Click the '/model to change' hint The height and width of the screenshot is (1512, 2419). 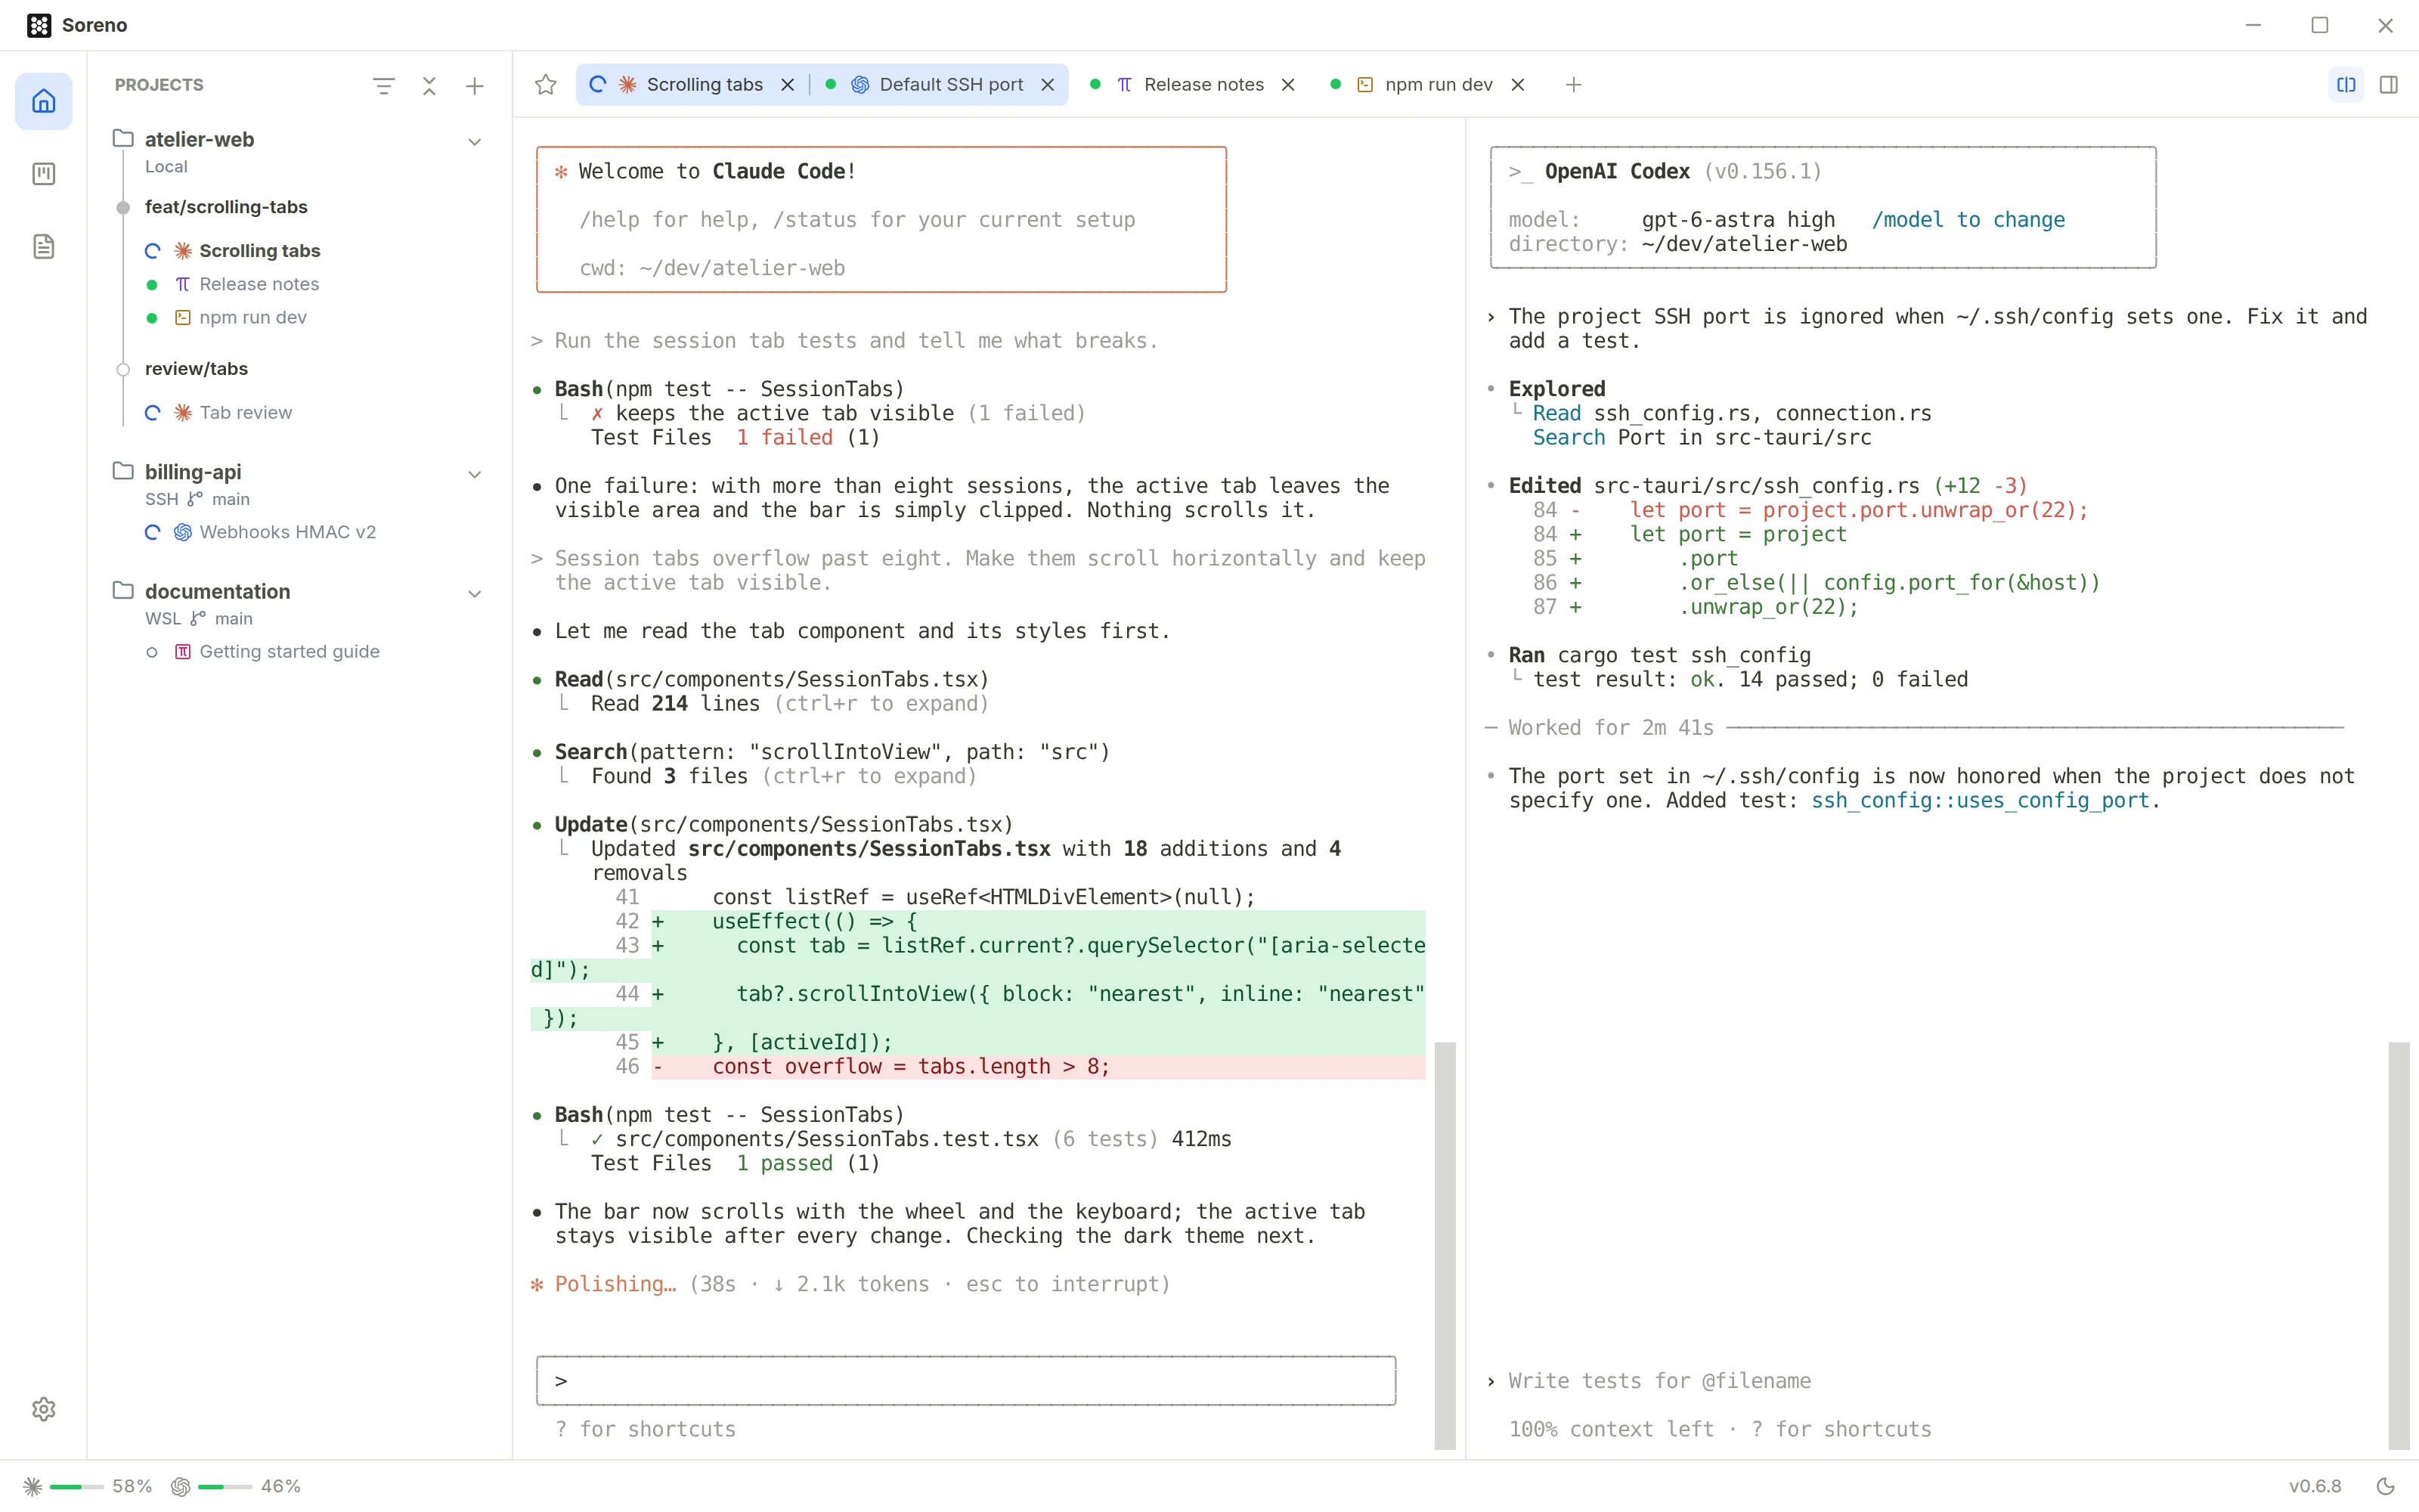(x=1967, y=220)
